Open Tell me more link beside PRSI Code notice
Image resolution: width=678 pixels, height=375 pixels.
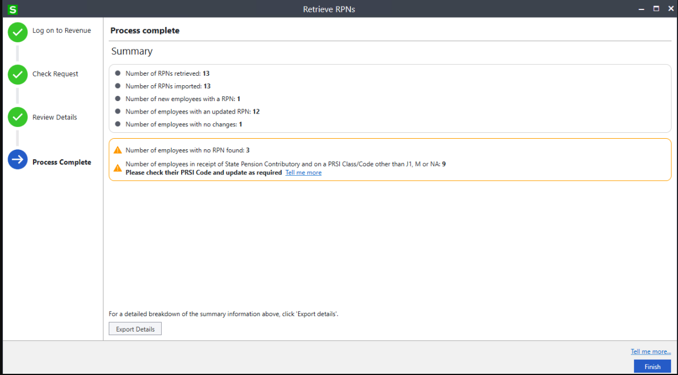(303, 173)
